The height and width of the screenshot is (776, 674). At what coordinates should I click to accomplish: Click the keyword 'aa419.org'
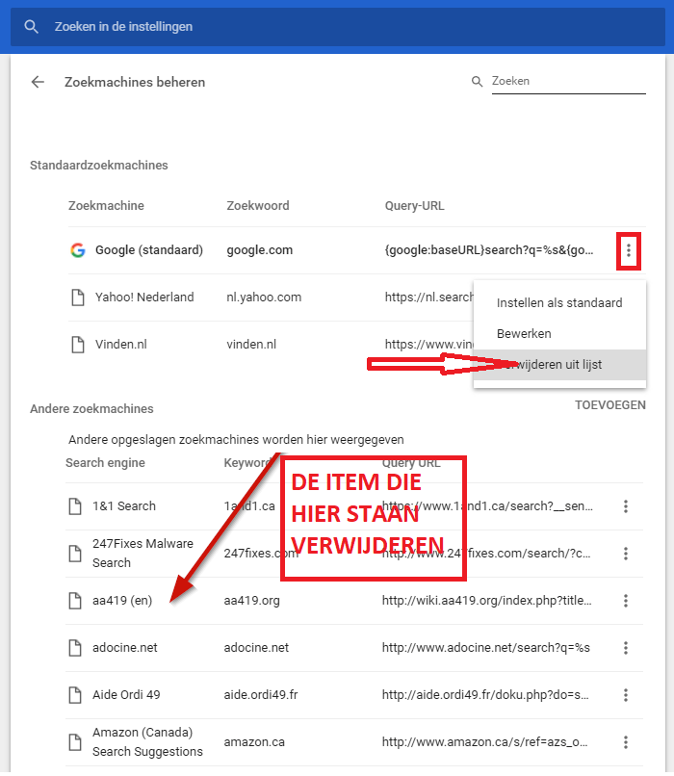pos(251,601)
